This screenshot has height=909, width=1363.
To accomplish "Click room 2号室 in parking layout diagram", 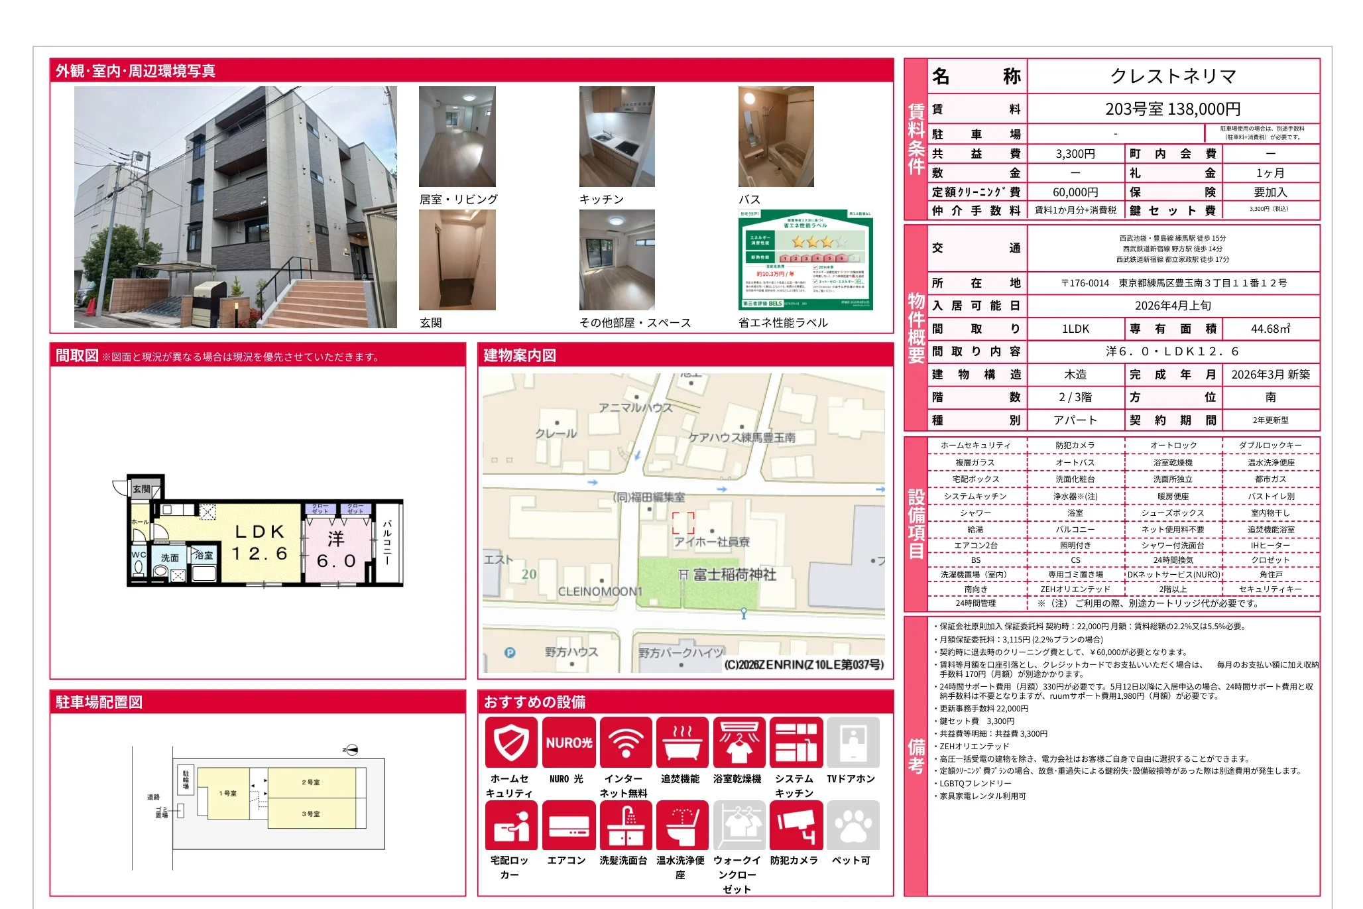I will (x=311, y=782).
